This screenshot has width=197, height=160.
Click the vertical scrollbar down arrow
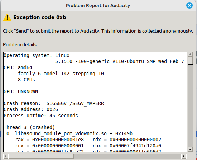pos(190,150)
